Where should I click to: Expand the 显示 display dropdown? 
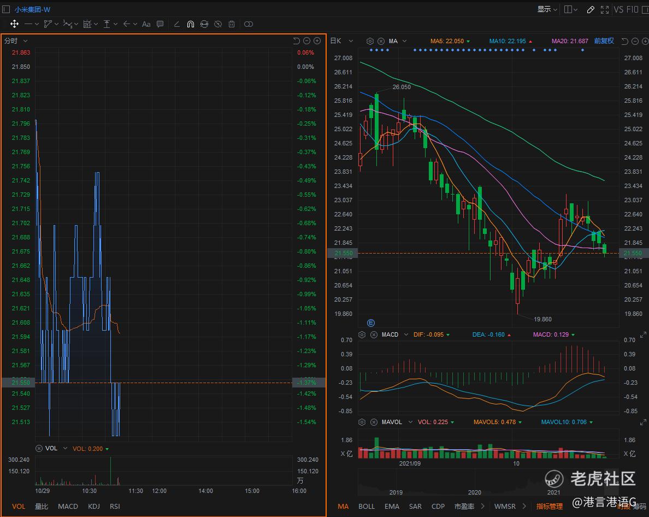(547, 9)
